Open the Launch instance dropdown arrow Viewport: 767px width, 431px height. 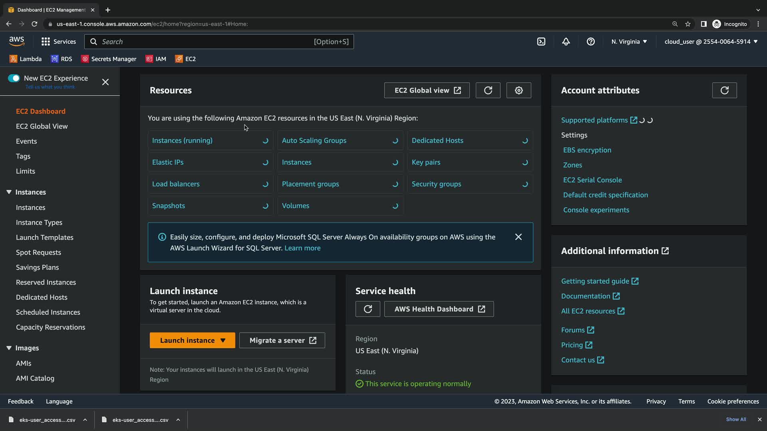pyautogui.click(x=223, y=340)
